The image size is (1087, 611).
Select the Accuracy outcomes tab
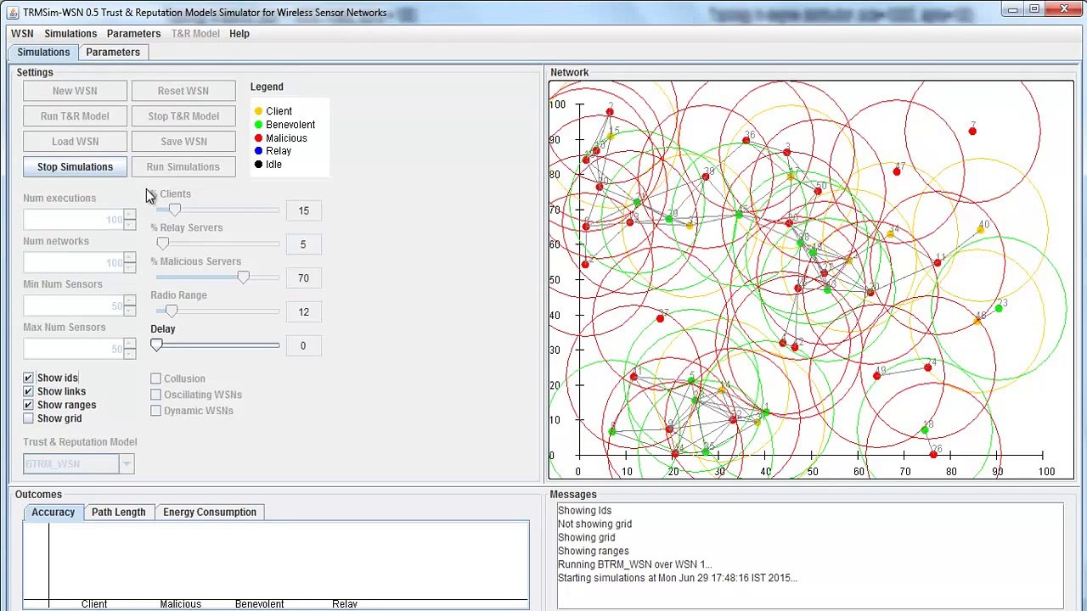(x=54, y=512)
